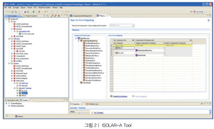Screen dimensions: 214x129
Task: Switch to the /Compositions/FlatEngineCtrl editor tab
Action: (81, 16)
